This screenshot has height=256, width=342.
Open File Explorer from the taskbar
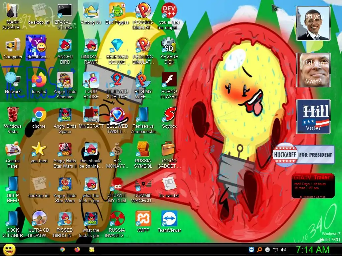92,249
